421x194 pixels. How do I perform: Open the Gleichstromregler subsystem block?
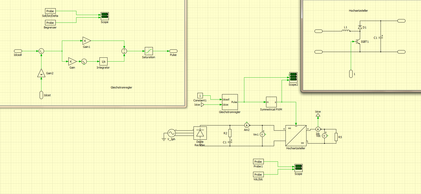coord(230,102)
